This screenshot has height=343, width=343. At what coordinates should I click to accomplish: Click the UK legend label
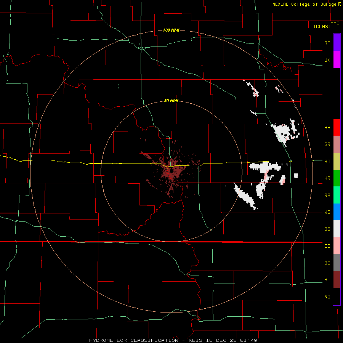point(327,60)
